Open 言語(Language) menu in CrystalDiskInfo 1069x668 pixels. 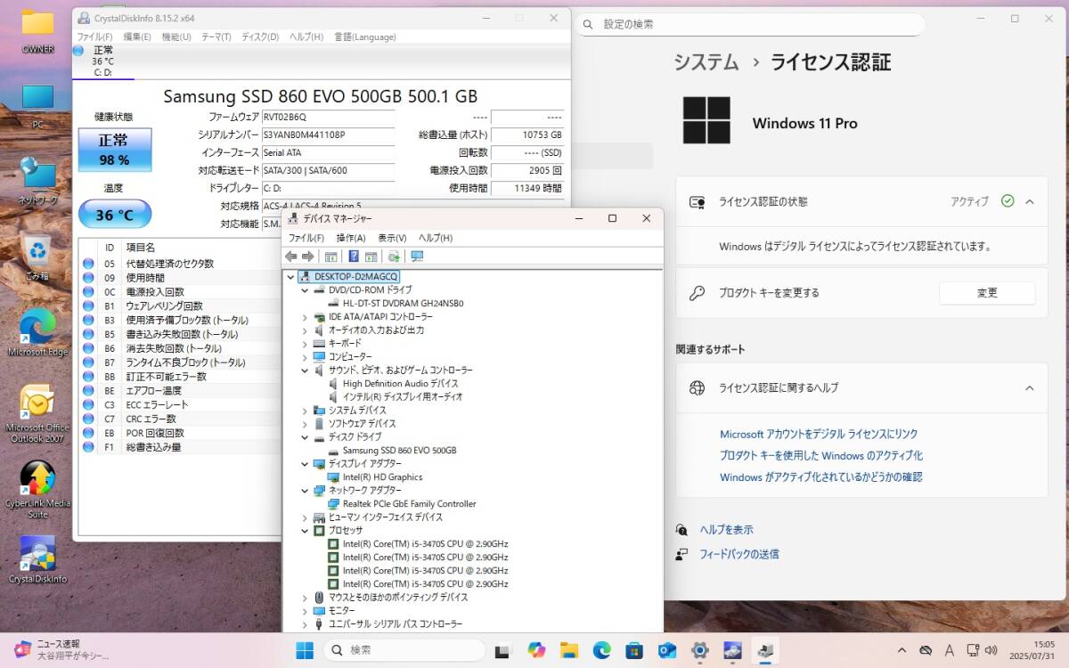pos(365,37)
